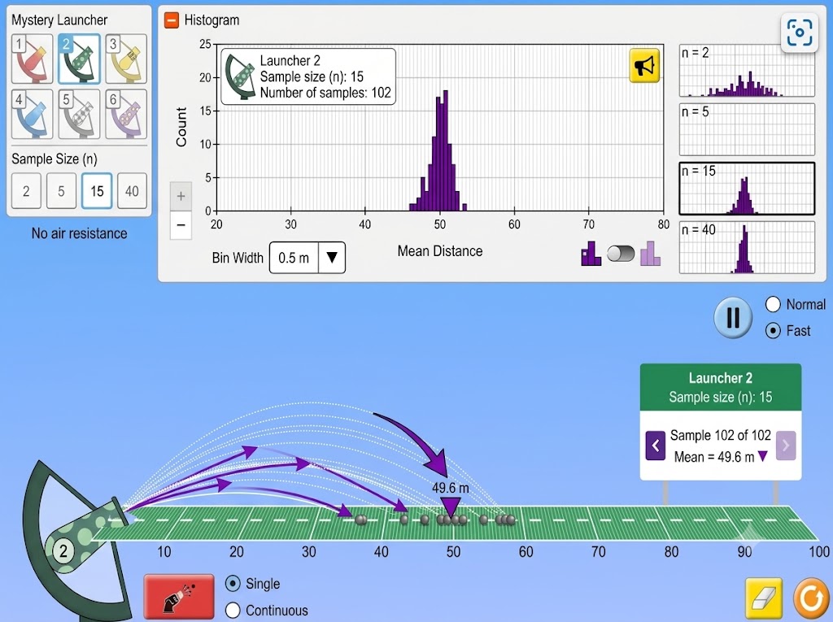Viewport: 833px width, 622px height.
Task: Select Mystery Launcher 6 purple icon
Action: [x=126, y=114]
